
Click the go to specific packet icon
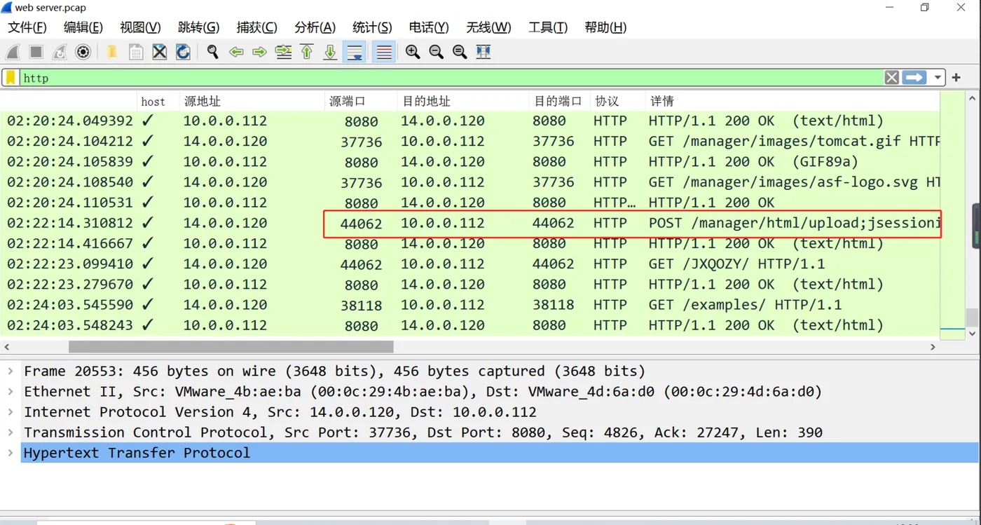pos(283,52)
